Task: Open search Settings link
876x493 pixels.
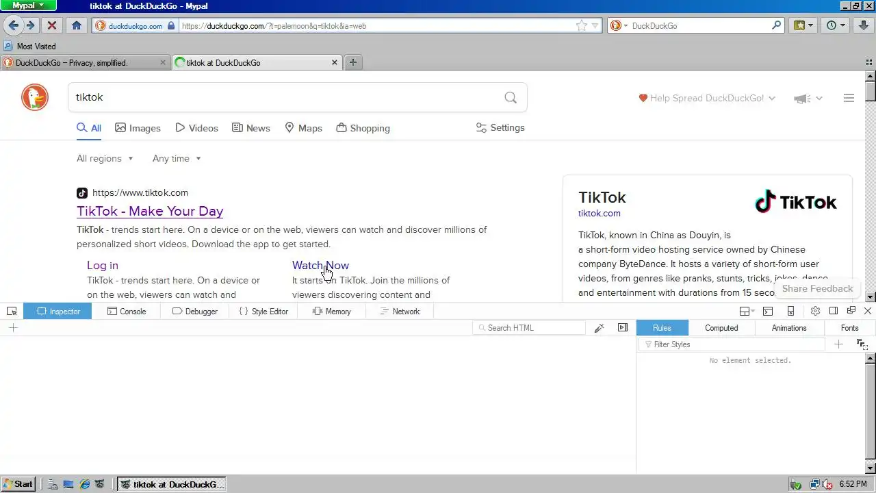Action: pyautogui.click(x=500, y=128)
